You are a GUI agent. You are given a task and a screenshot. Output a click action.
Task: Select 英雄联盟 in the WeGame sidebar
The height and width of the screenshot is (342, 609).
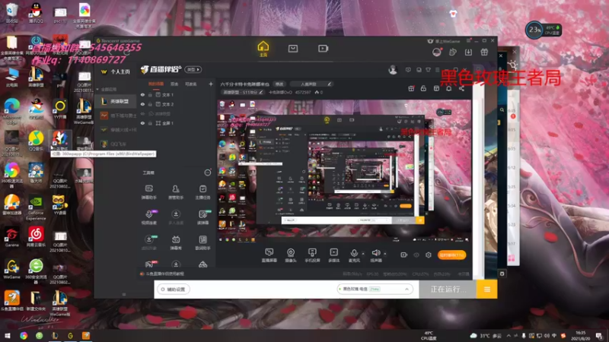coord(116,101)
